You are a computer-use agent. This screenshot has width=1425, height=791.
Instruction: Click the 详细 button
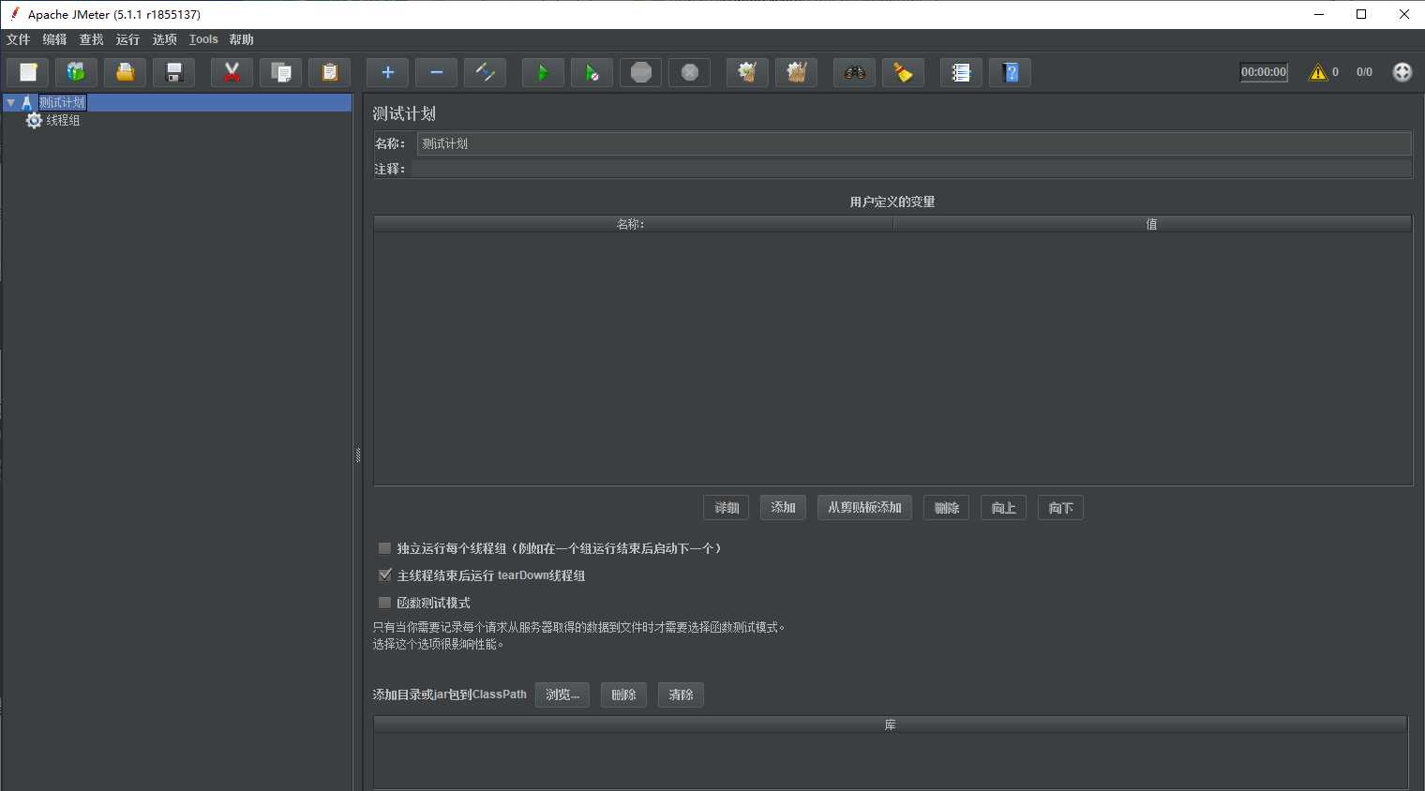coord(727,508)
